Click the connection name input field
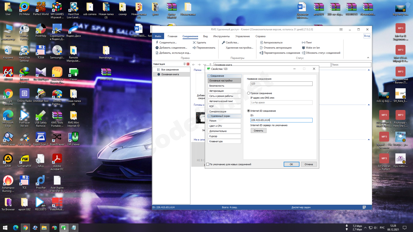The image size is (413, 232). pos(281,84)
